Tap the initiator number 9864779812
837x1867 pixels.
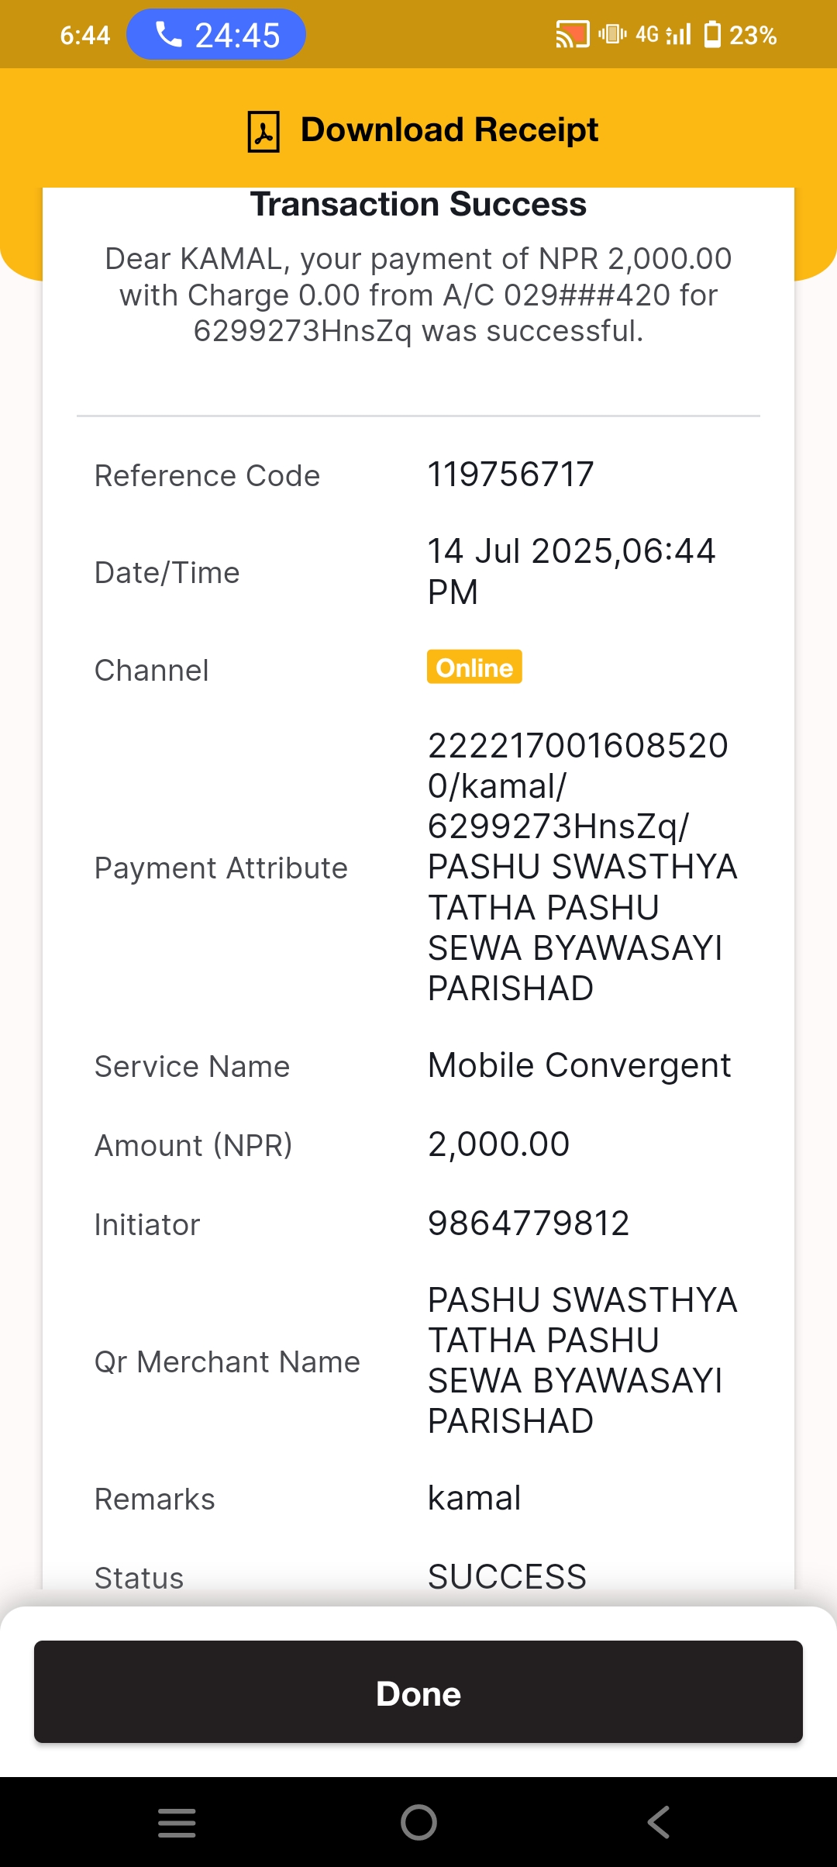[529, 1223]
